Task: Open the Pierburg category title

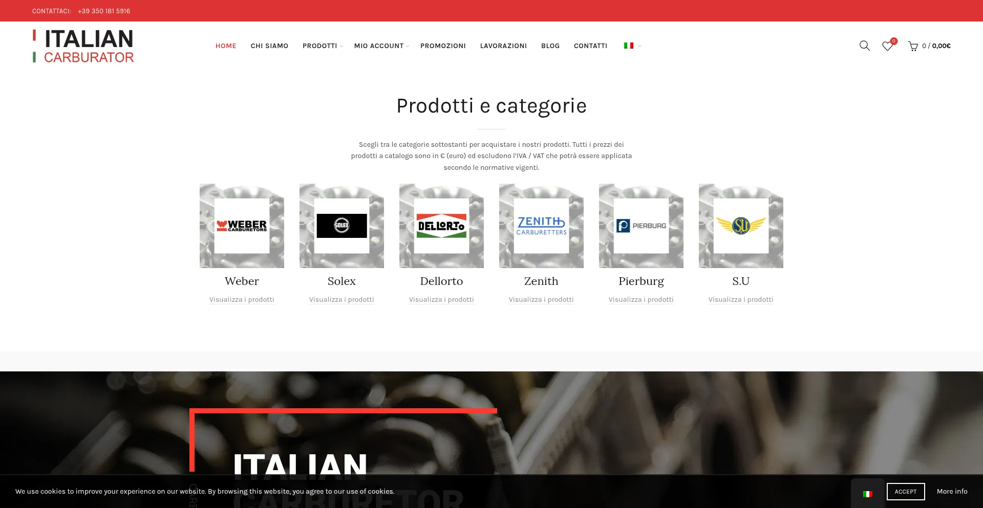Action: (x=641, y=281)
